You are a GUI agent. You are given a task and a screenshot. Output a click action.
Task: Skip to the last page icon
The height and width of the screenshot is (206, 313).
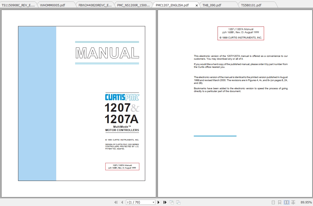[x=165, y=202]
